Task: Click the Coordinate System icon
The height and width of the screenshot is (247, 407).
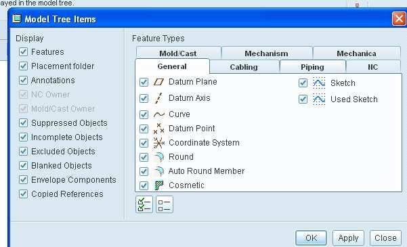Action: click(158, 143)
